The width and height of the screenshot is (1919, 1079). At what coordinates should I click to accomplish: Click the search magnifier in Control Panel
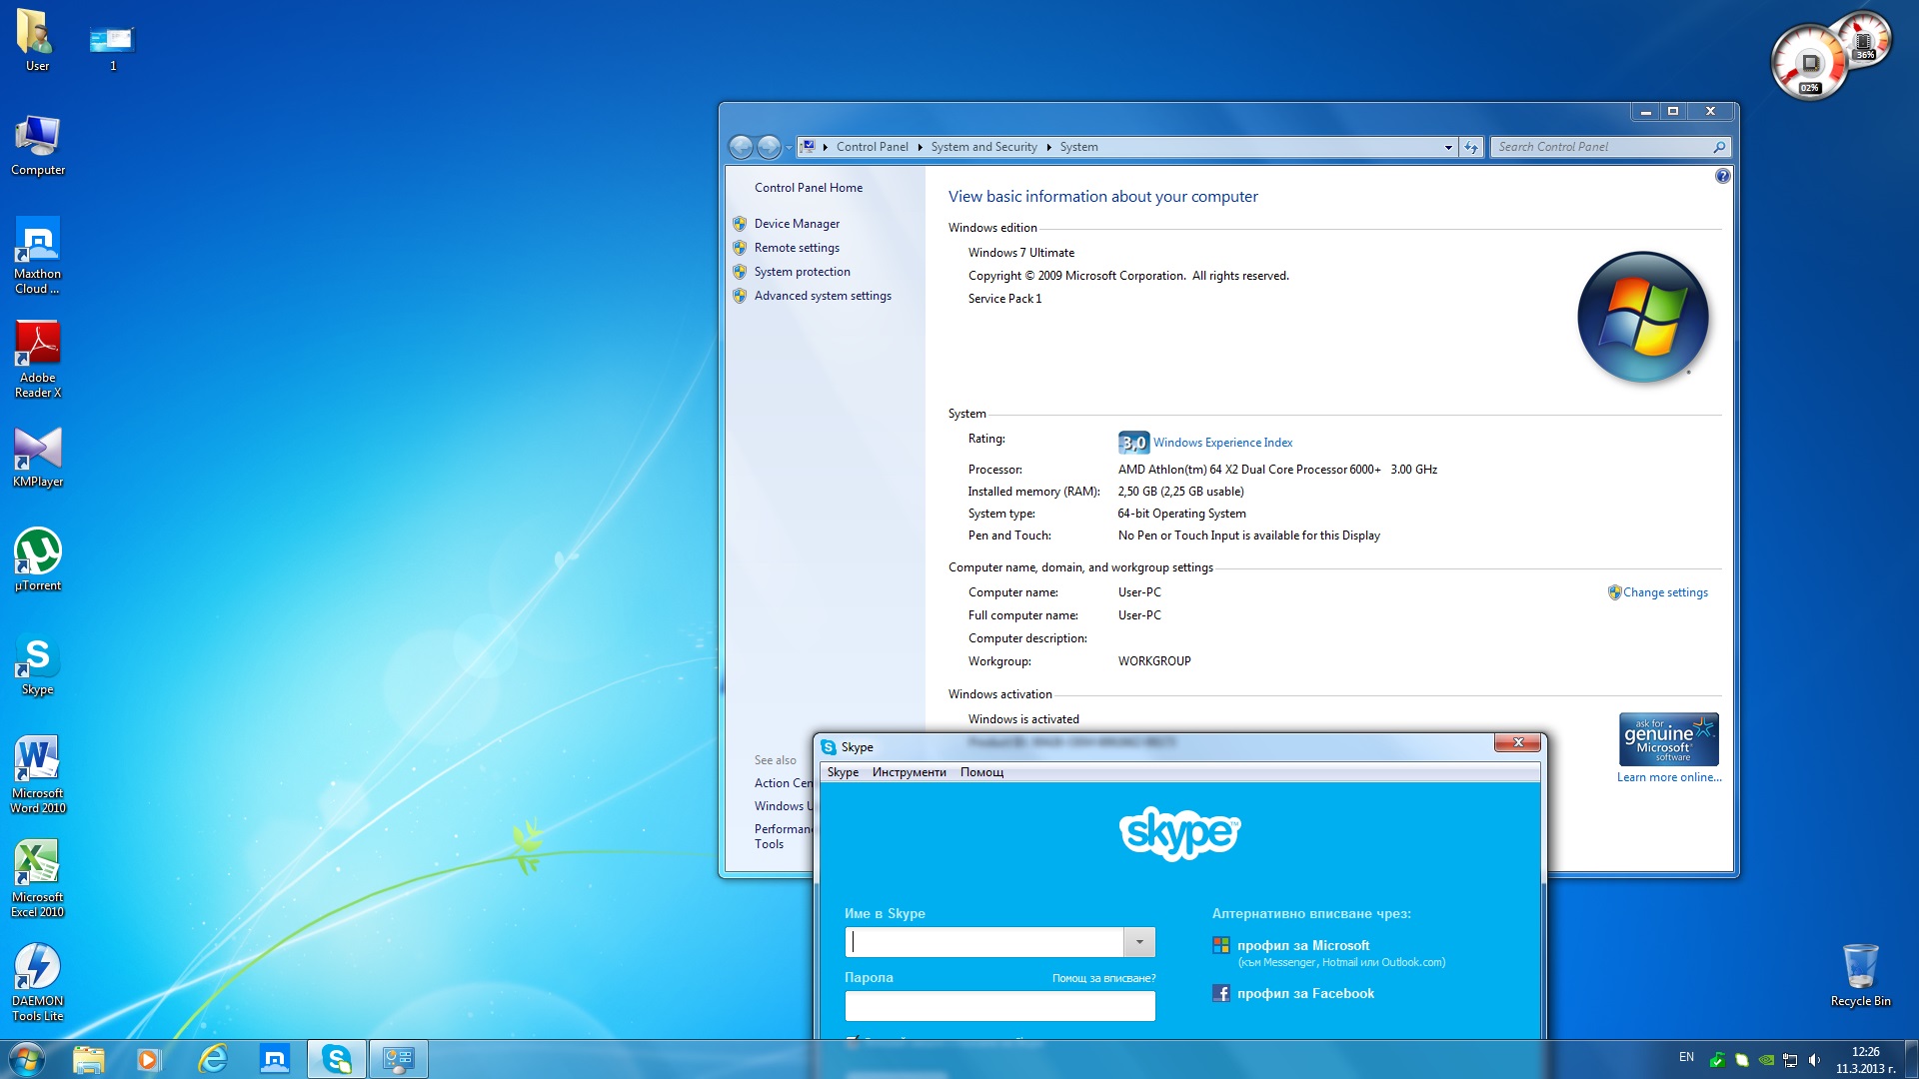point(1719,147)
